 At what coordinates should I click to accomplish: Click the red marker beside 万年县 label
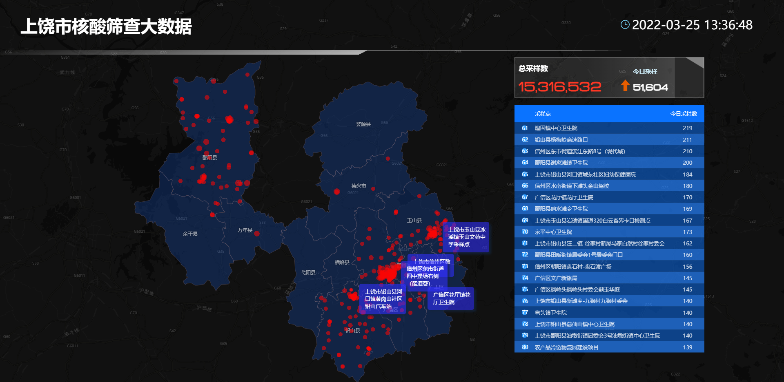click(257, 234)
